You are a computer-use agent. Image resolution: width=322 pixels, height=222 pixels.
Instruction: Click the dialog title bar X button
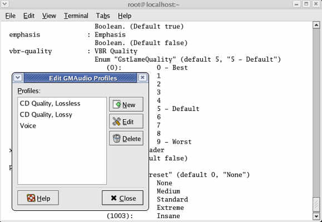pyautogui.click(x=142, y=78)
